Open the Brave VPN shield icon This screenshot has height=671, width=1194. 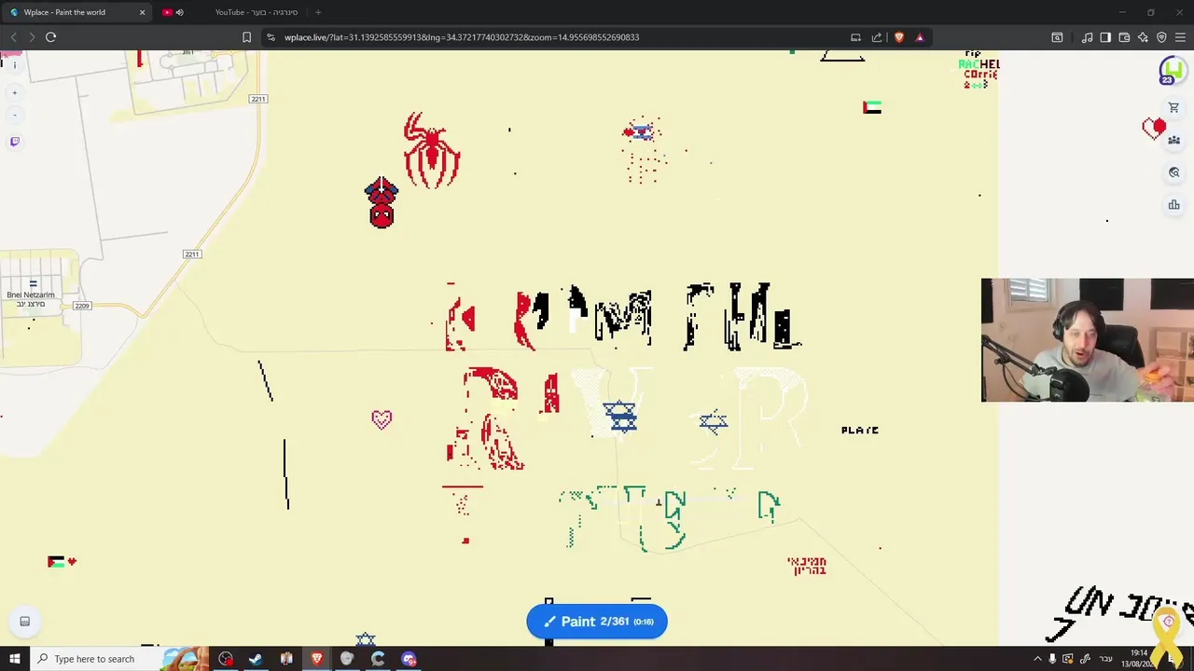click(1161, 37)
